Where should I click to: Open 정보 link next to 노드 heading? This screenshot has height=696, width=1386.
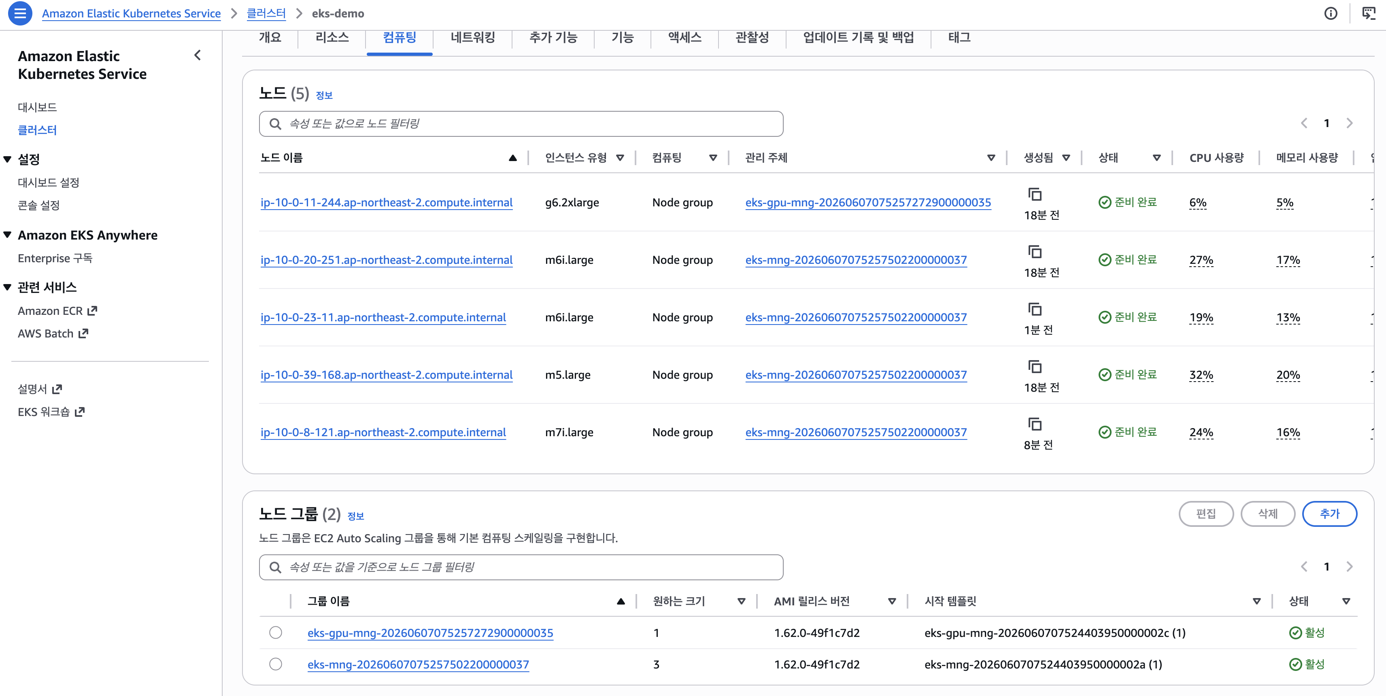[x=324, y=95]
